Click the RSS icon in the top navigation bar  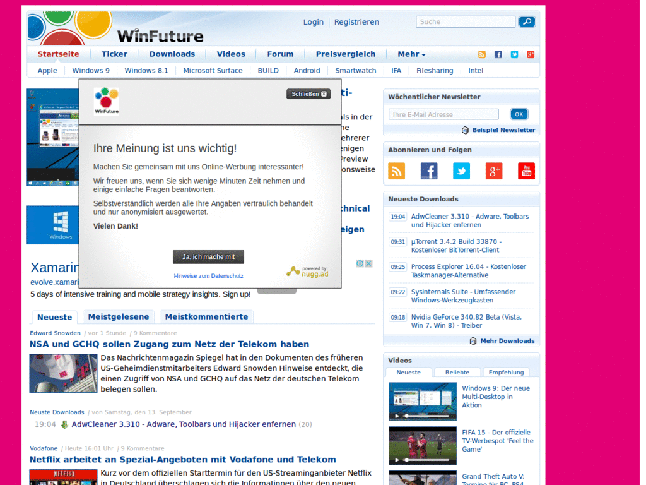[482, 55]
